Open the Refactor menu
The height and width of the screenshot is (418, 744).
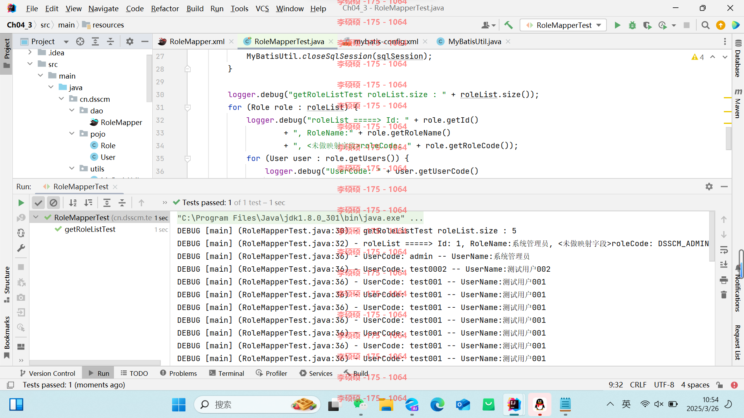tap(165, 9)
